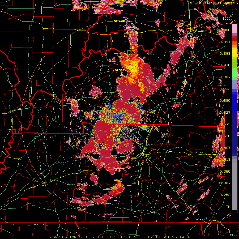The height and width of the screenshot is (239, 239).
Task: Click 'CORRELATION COEFFICIENT (CC)' product title in footer
Action: (84, 237)
